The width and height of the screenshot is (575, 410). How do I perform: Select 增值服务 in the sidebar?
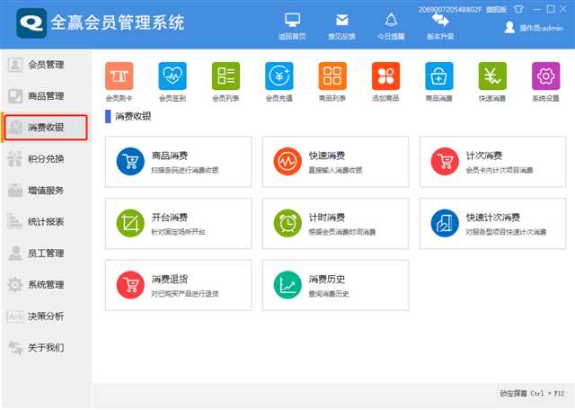[46, 191]
